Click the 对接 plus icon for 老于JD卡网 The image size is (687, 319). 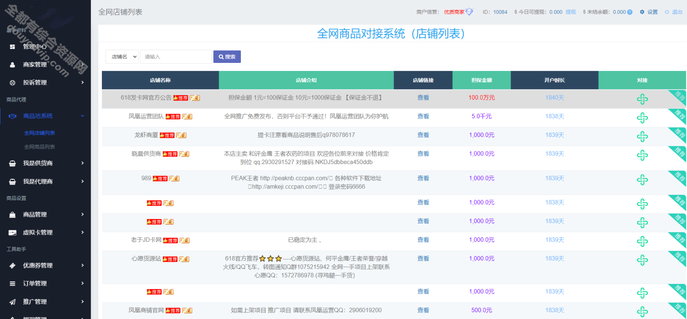[x=642, y=241]
